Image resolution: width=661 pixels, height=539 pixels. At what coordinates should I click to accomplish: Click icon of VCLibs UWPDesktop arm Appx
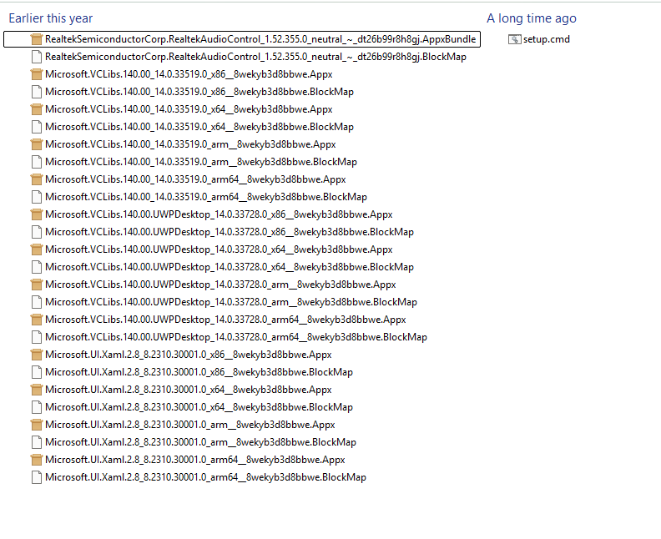(x=37, y=285)
